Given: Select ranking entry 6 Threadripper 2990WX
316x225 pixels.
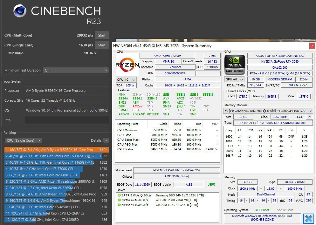Looking at the screenshot, I should (x=57, y=181).
